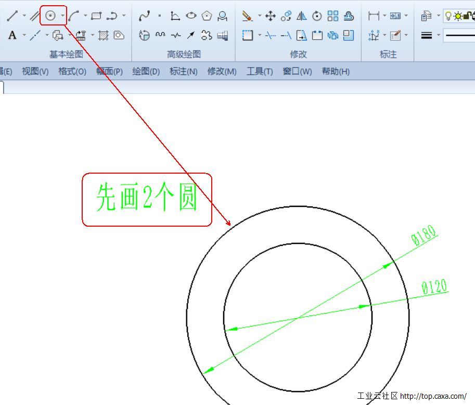Open the 幅面(P) menu

(109, 71)
